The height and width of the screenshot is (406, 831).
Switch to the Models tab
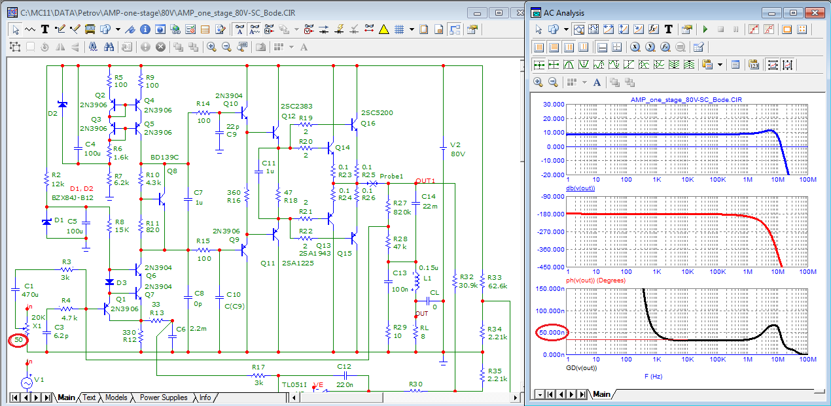(116, 398)
